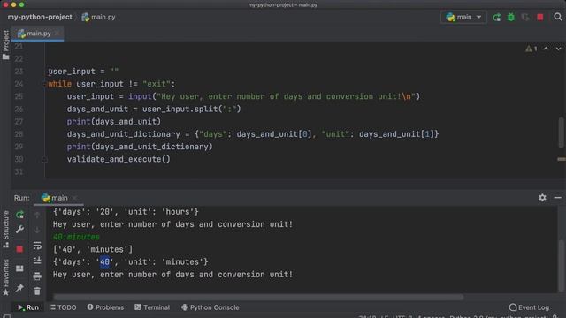Click main.py breadcrumb in navigation bar

98,17
